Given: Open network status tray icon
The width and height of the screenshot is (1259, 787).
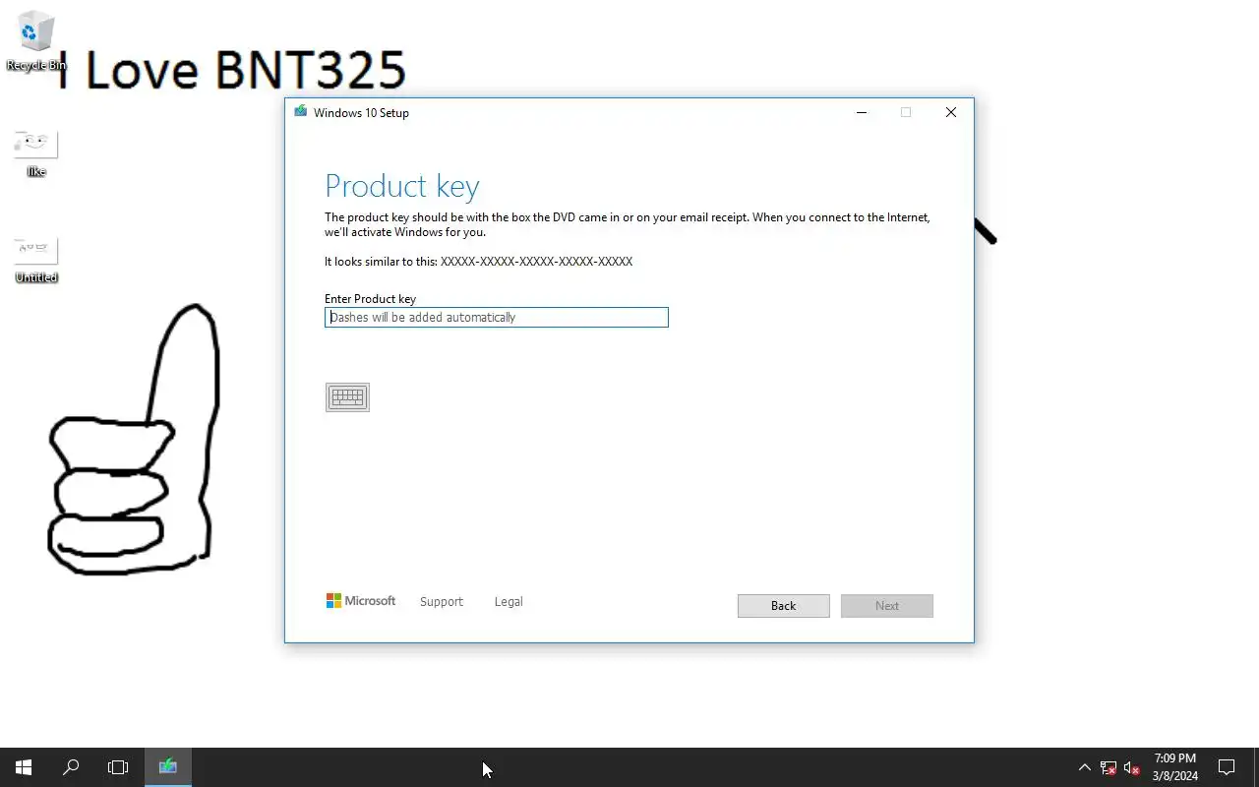Looking at the screenshot, I should coord(1109,767).
